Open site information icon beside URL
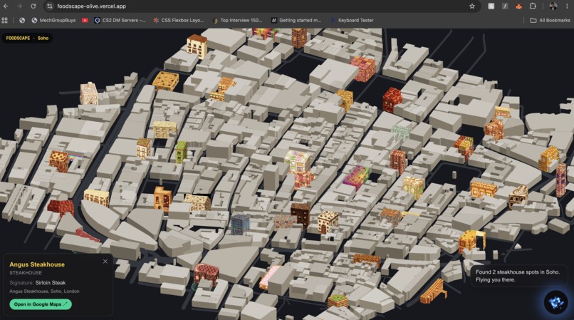574x320 pixels. (x=50, y=6)
